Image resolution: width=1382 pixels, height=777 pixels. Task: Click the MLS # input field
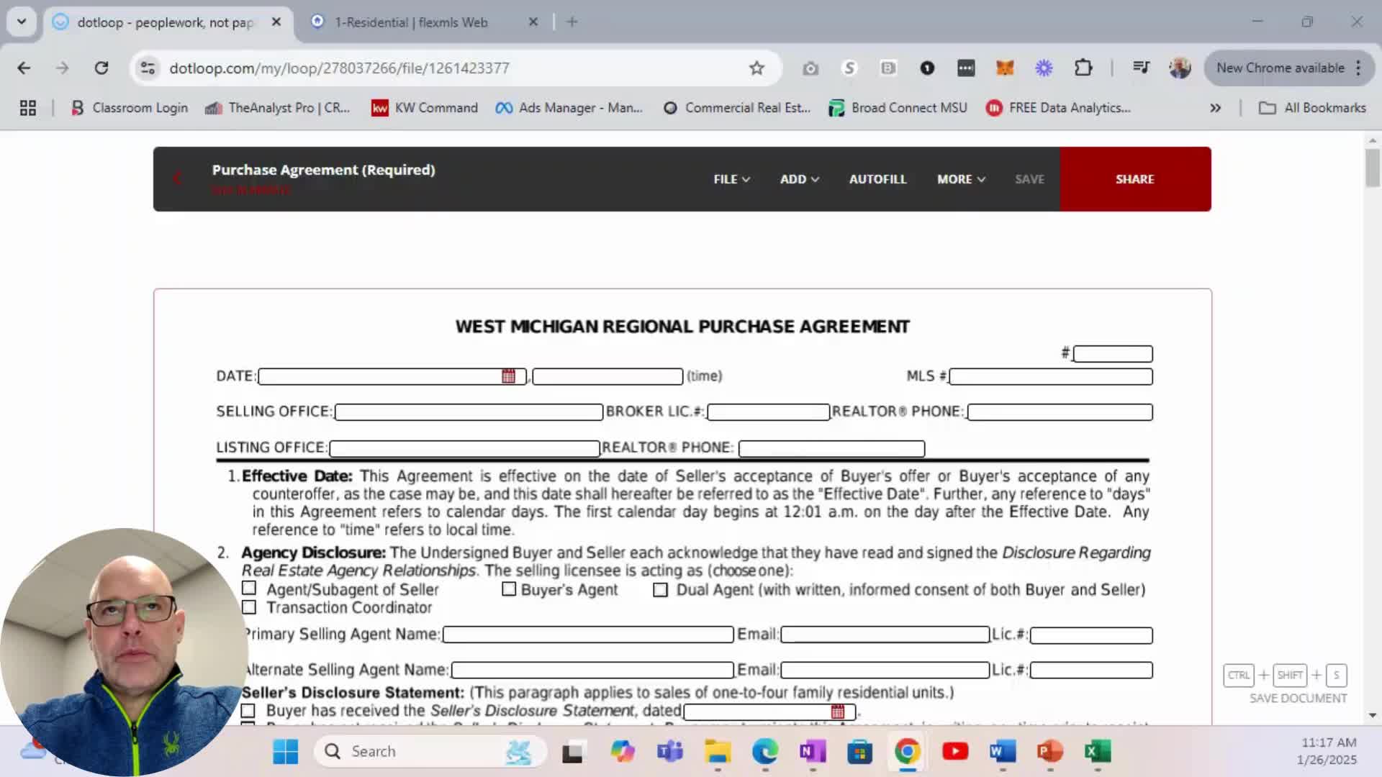[x=1051, y=376]
